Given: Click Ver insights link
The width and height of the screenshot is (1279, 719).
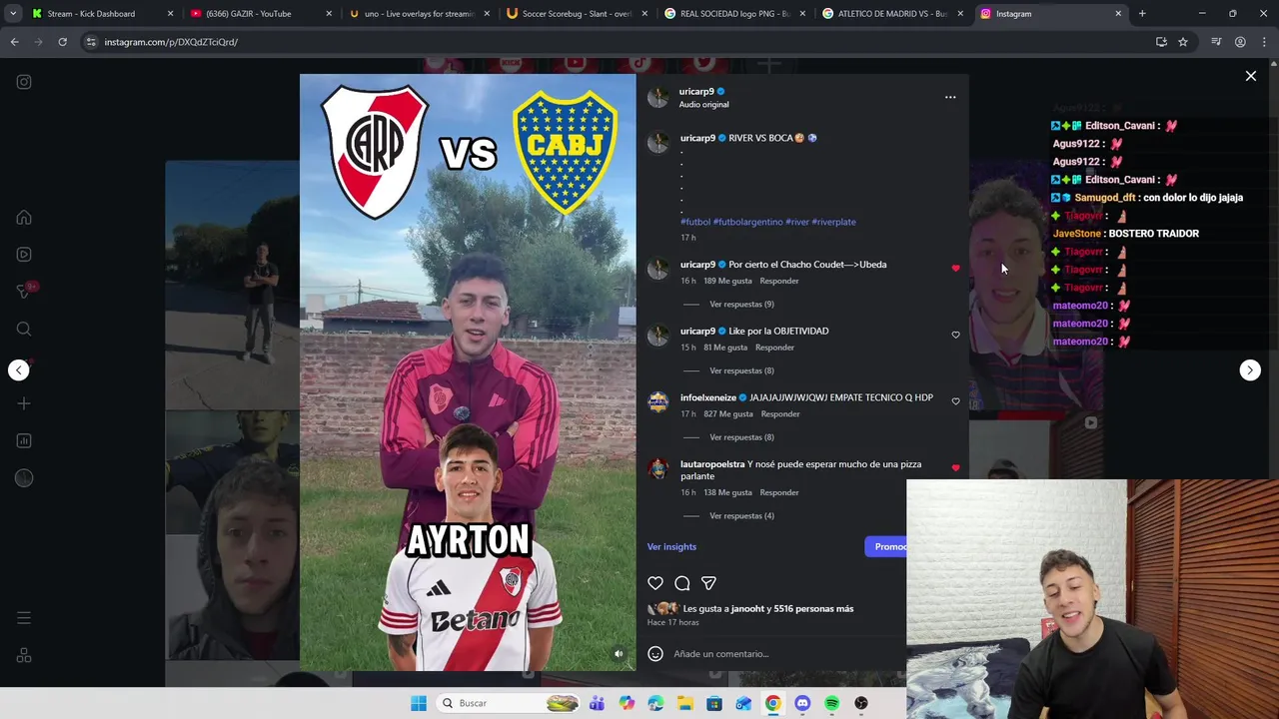Looking at the screenshot, I should pos(671,547).
